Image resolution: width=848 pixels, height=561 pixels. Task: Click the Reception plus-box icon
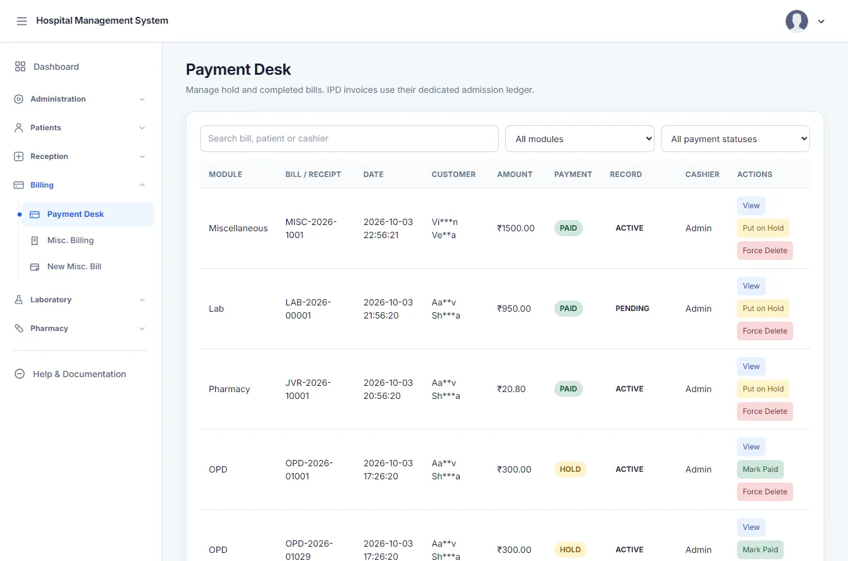[19, 156]
